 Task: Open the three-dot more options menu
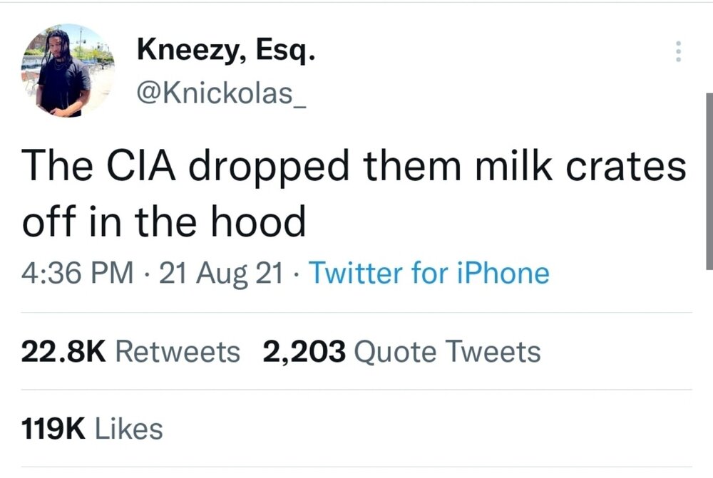(x=678, y=52)
